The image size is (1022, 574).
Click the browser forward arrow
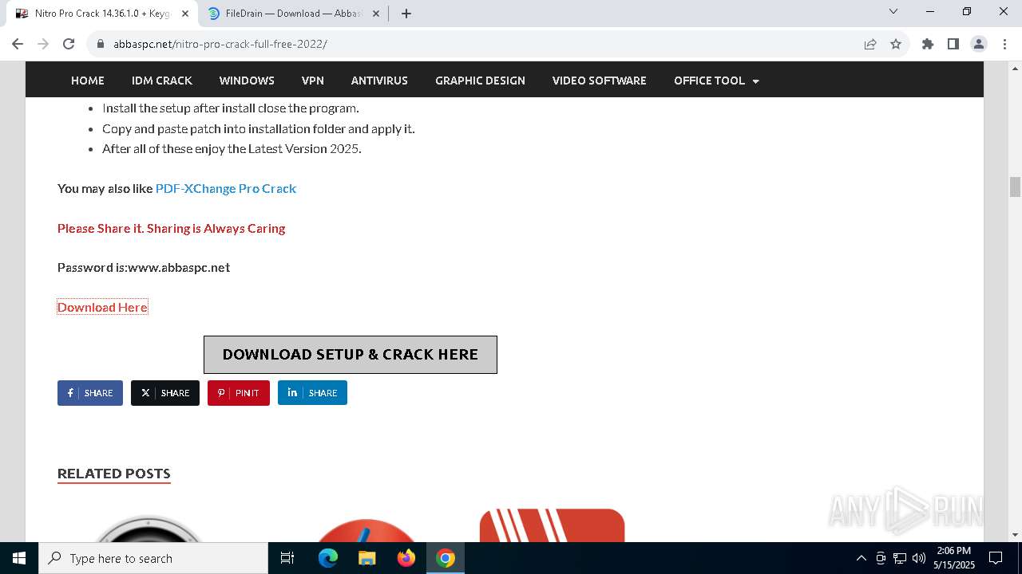click(43, 44)
